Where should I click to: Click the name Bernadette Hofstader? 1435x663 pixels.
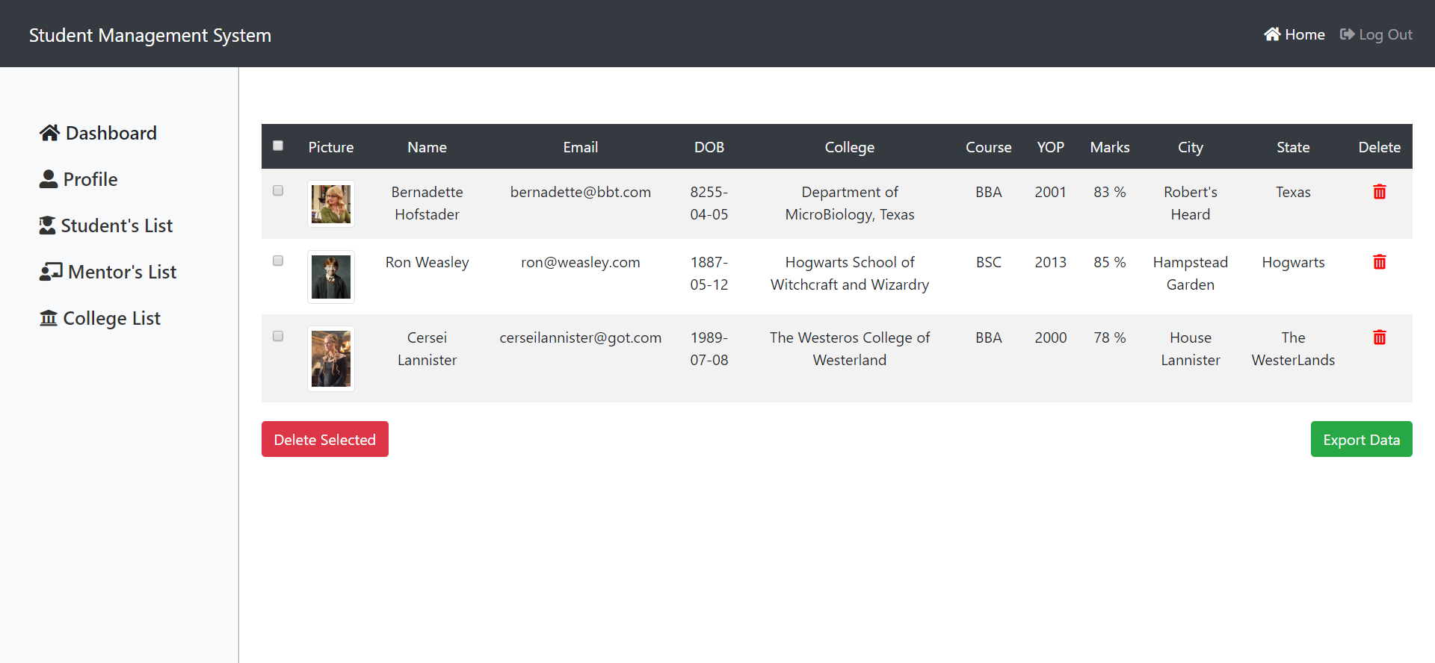point(427,203)
